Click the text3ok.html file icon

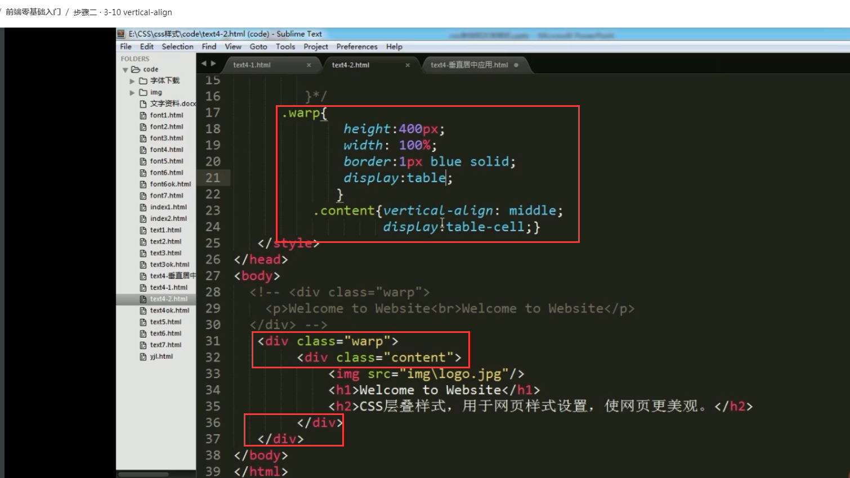(143, 265)
